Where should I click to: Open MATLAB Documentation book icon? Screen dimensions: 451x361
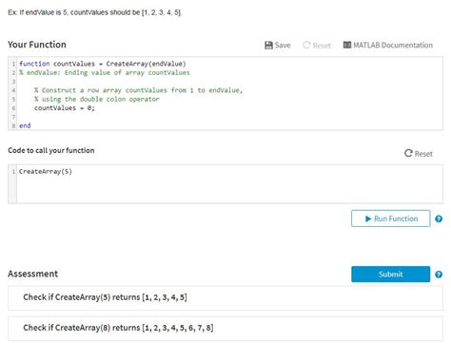(x=347, y=45)
